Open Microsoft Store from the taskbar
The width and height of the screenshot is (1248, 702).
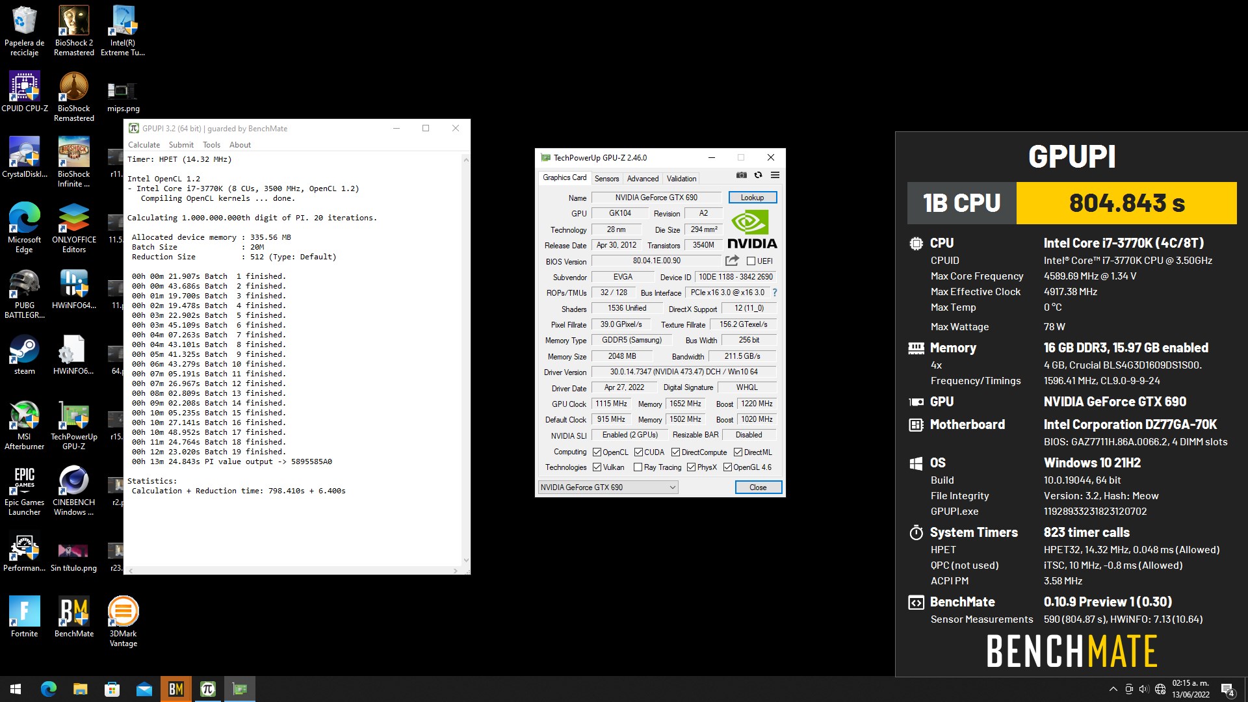(x=112, y=689)
